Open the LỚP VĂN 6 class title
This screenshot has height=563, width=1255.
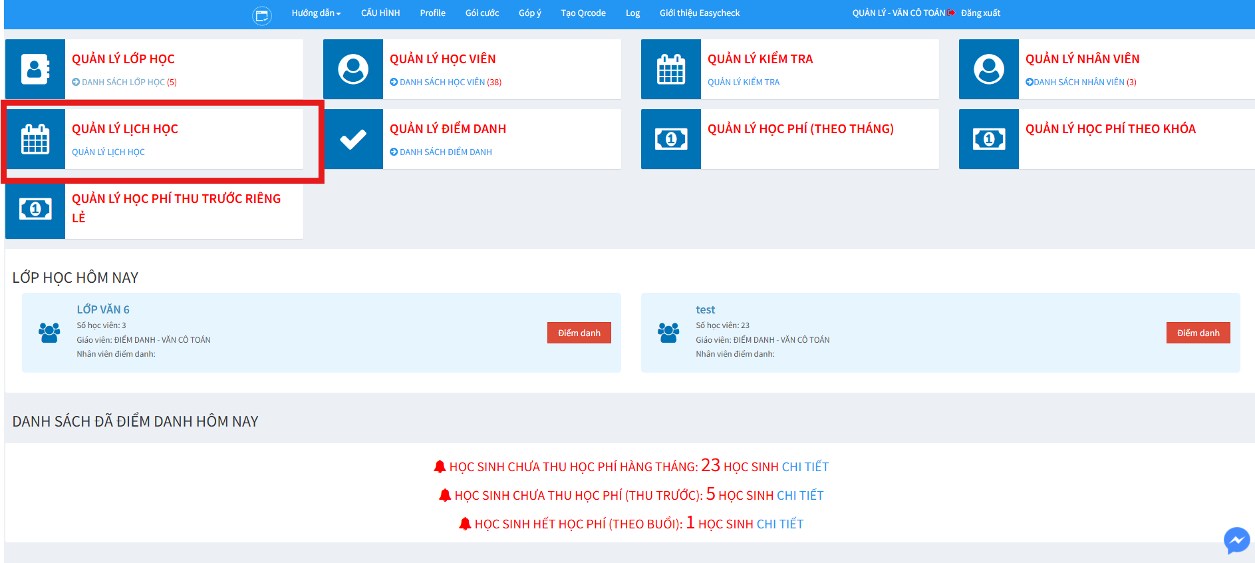coord(103,309)
